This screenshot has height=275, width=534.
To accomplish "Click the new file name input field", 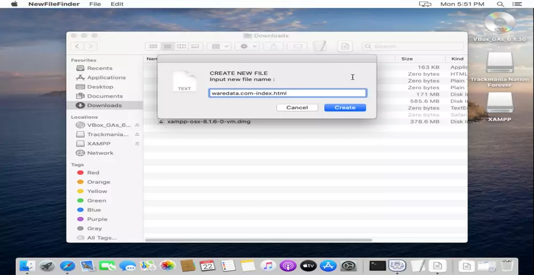I will click(287, 93).
